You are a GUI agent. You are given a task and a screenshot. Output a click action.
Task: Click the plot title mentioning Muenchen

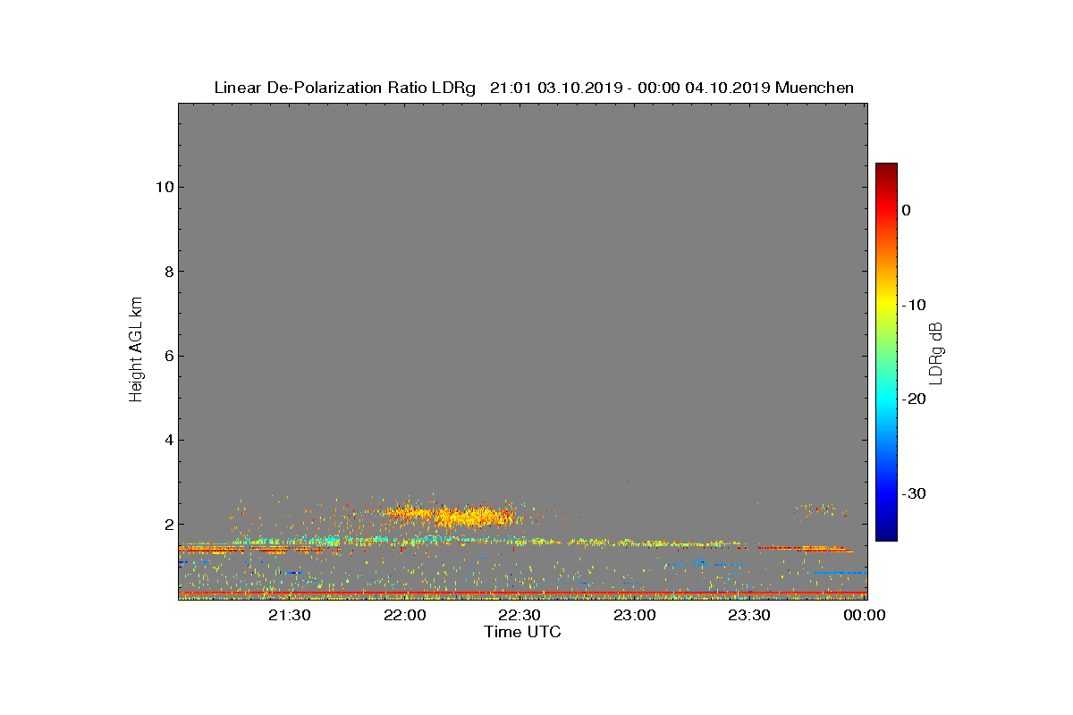click(x=534, y=88)
